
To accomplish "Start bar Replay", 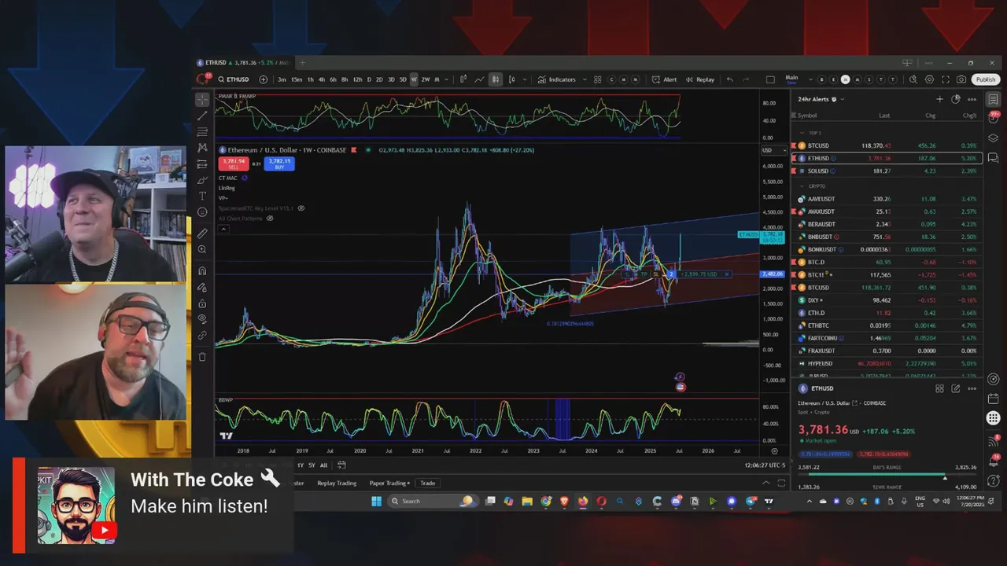I will click(700, 79).
